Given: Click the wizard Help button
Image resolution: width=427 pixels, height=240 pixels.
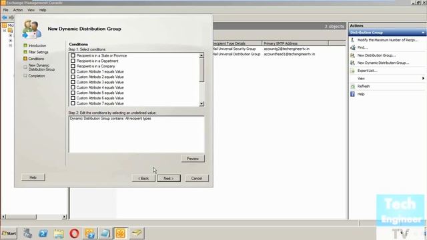Looking at the screenshot, I should tap(33, 177).
